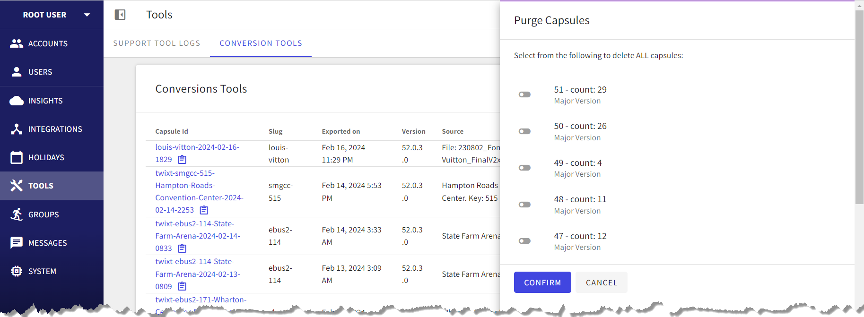The image size is (864, 317).
Task: Open the Holidays calendar icon
Action: [17, 157]
